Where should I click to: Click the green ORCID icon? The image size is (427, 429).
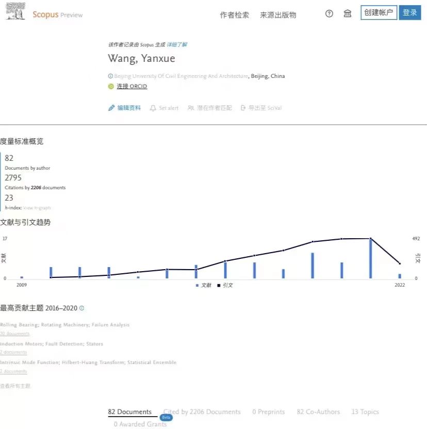tap(111, 87)
